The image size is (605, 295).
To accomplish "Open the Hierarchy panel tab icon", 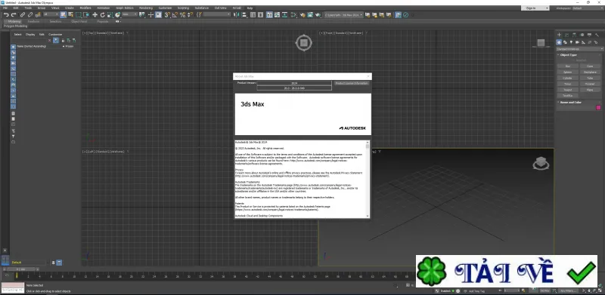I will (575, 35).
